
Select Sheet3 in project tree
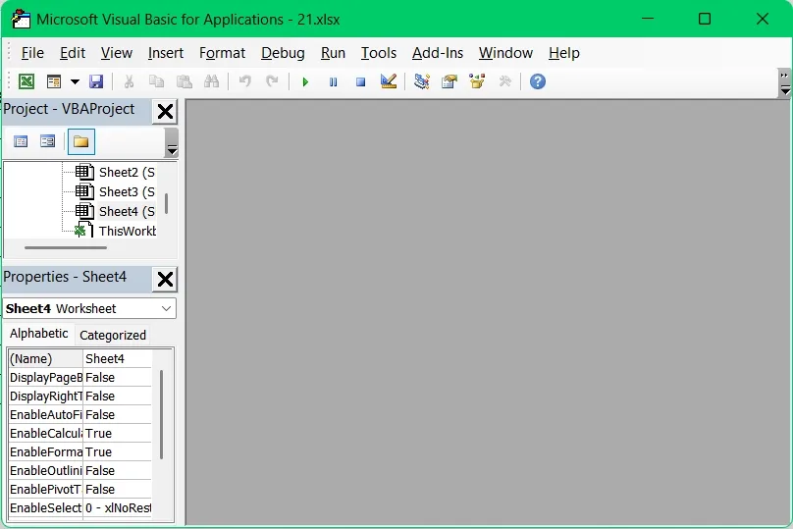click(127, 192)
